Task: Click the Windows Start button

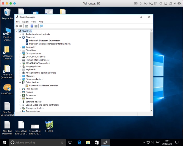Action: coord(4,143)
